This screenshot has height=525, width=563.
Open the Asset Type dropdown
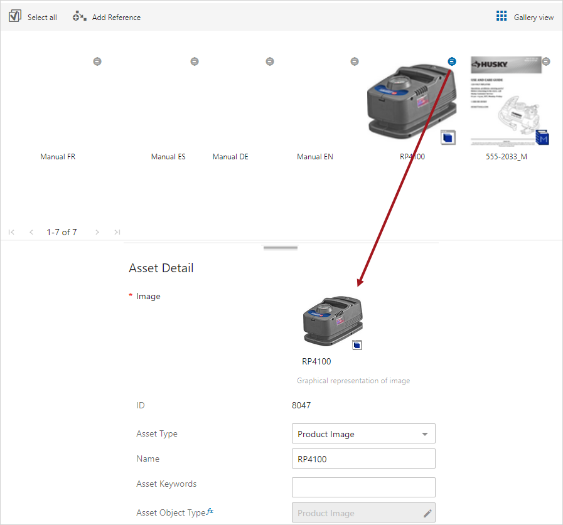tap(363, 434)
